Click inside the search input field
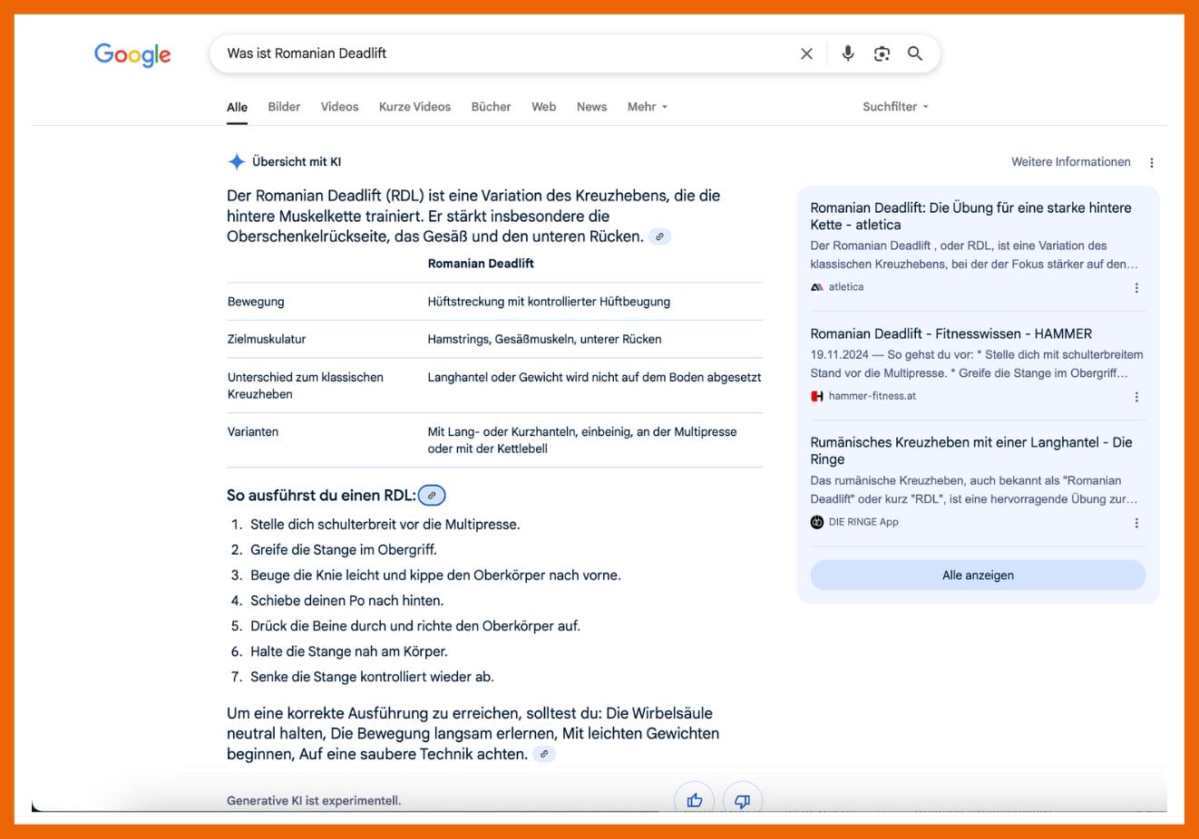1199x839 pixels. (x=499, y=53)
